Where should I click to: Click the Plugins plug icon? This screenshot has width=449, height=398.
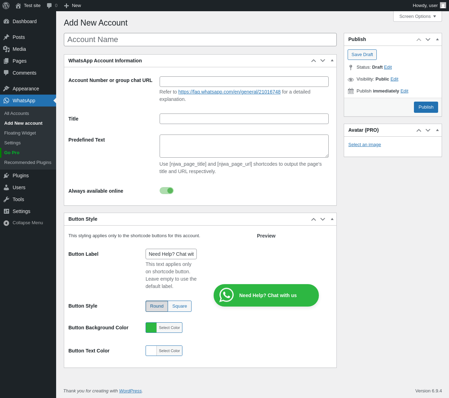pos(6,176)
